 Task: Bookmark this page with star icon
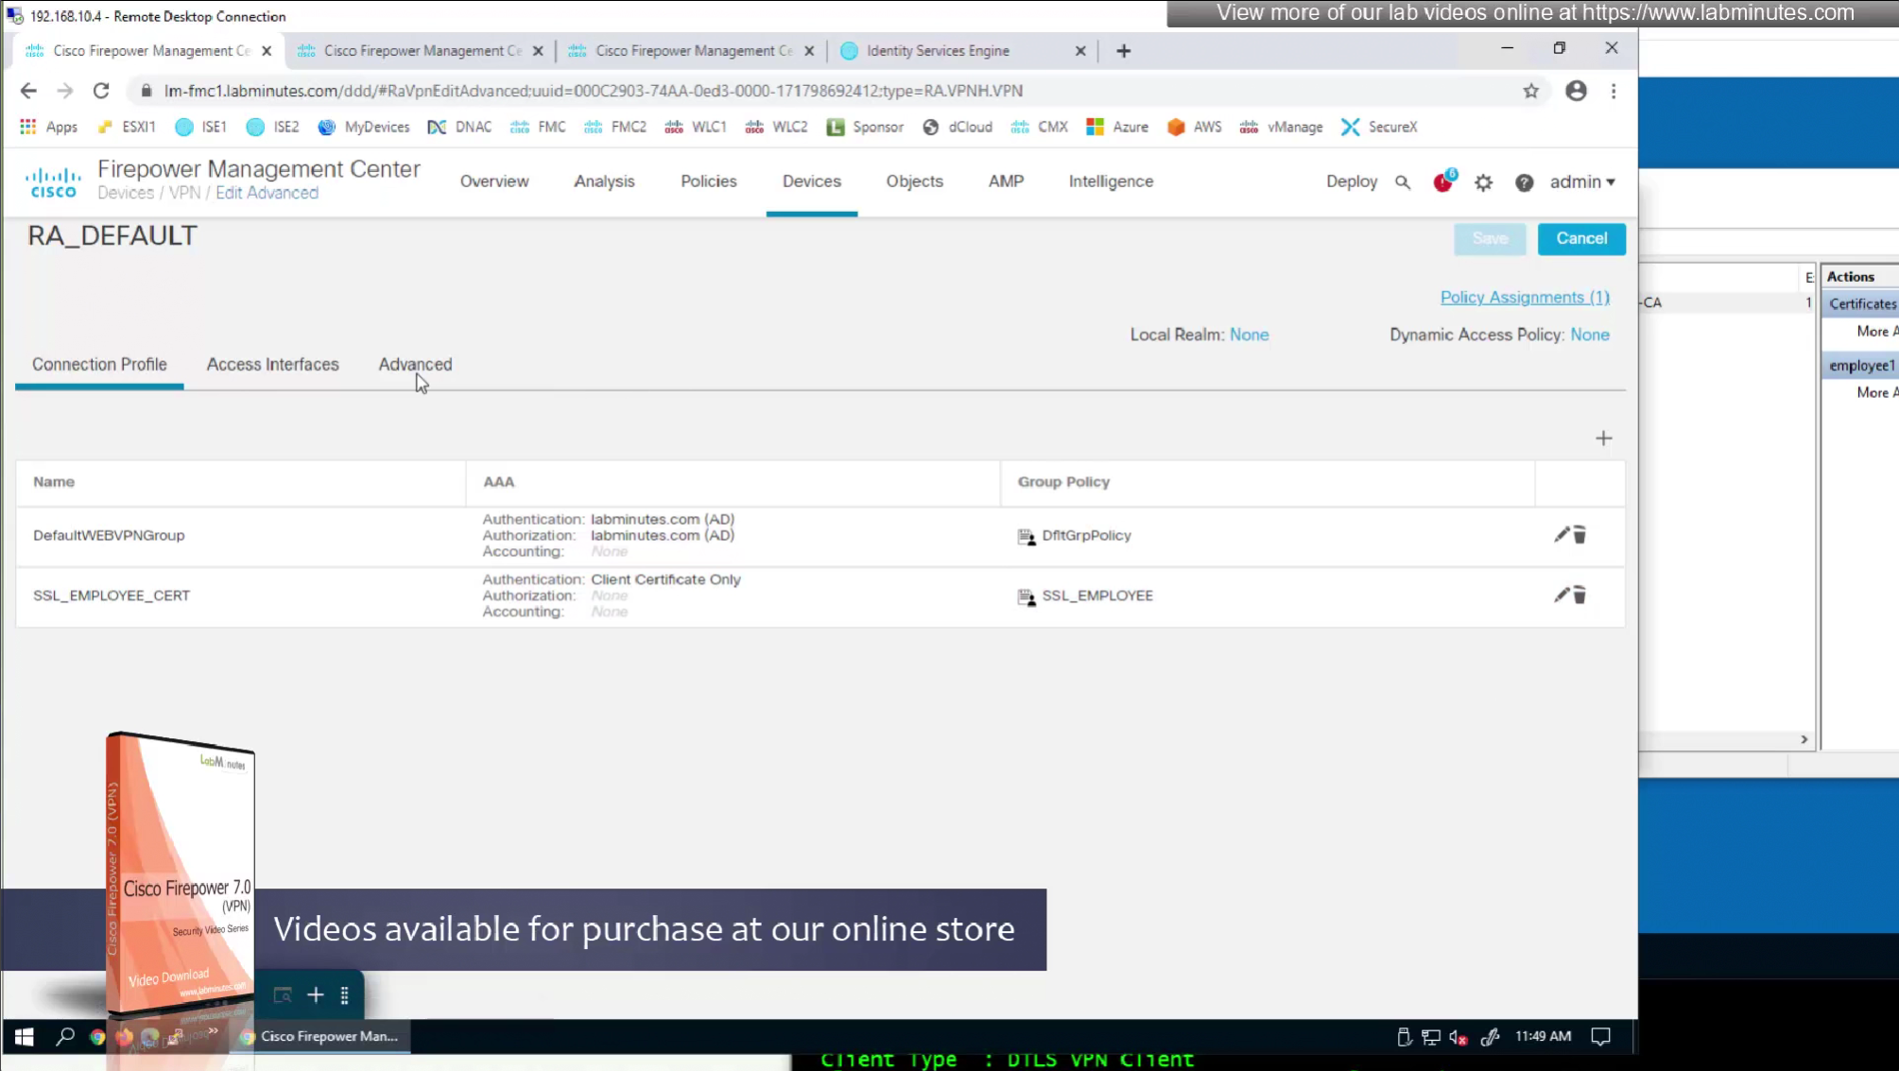pos(1530,91)
